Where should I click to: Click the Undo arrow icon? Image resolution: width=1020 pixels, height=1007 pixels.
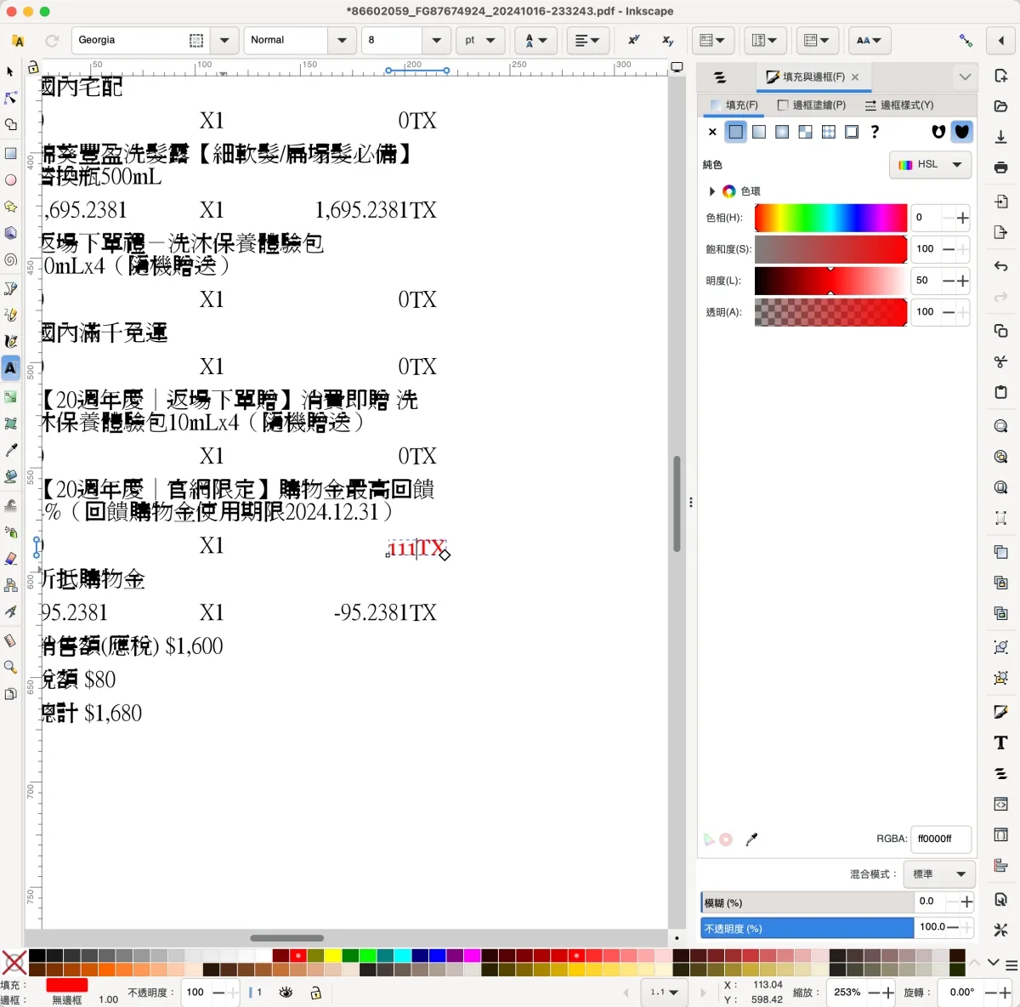tap(1000, 266)
